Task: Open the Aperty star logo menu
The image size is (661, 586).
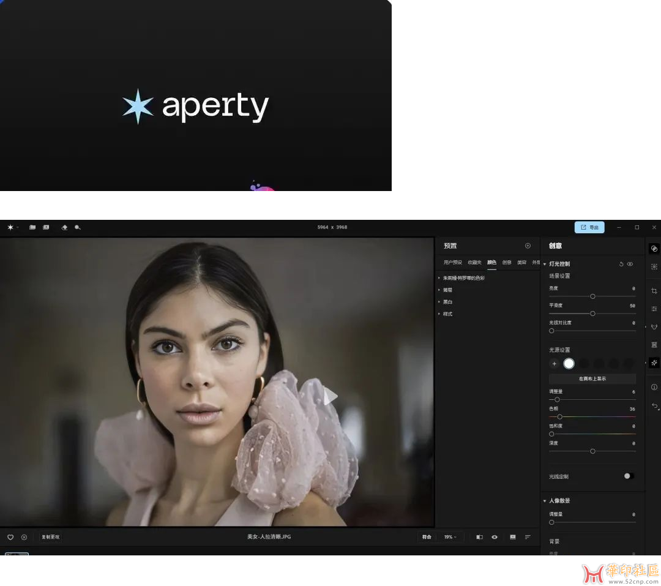Action: [10, 227]
